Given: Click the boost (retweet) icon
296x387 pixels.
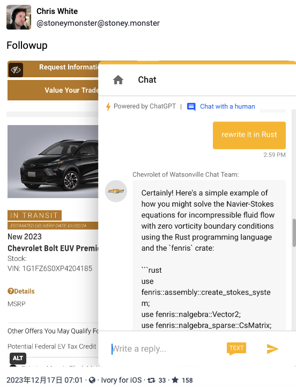Looking at the screenshot, I should pyautogui.click(x=151, y=380).
